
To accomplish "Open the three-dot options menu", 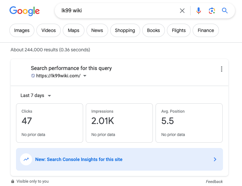I will tap(221, 69).
